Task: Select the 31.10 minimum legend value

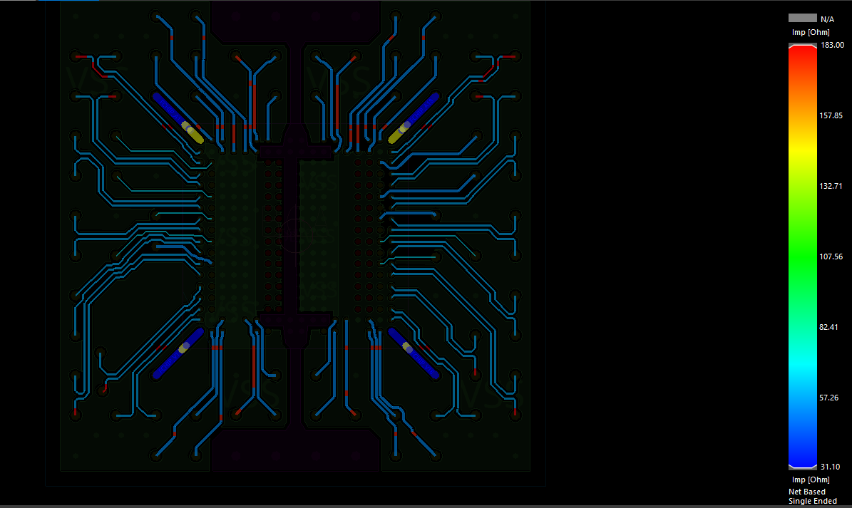Action: tap(831, 467)
